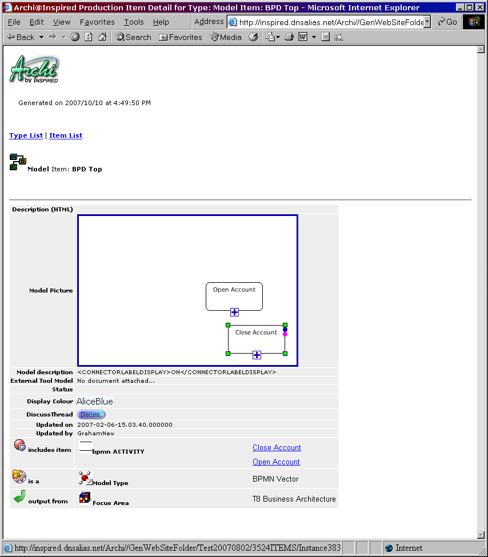The image size is (488, 557).
Task: Open the Media toolbar button
Action: (x=226, y=37)
